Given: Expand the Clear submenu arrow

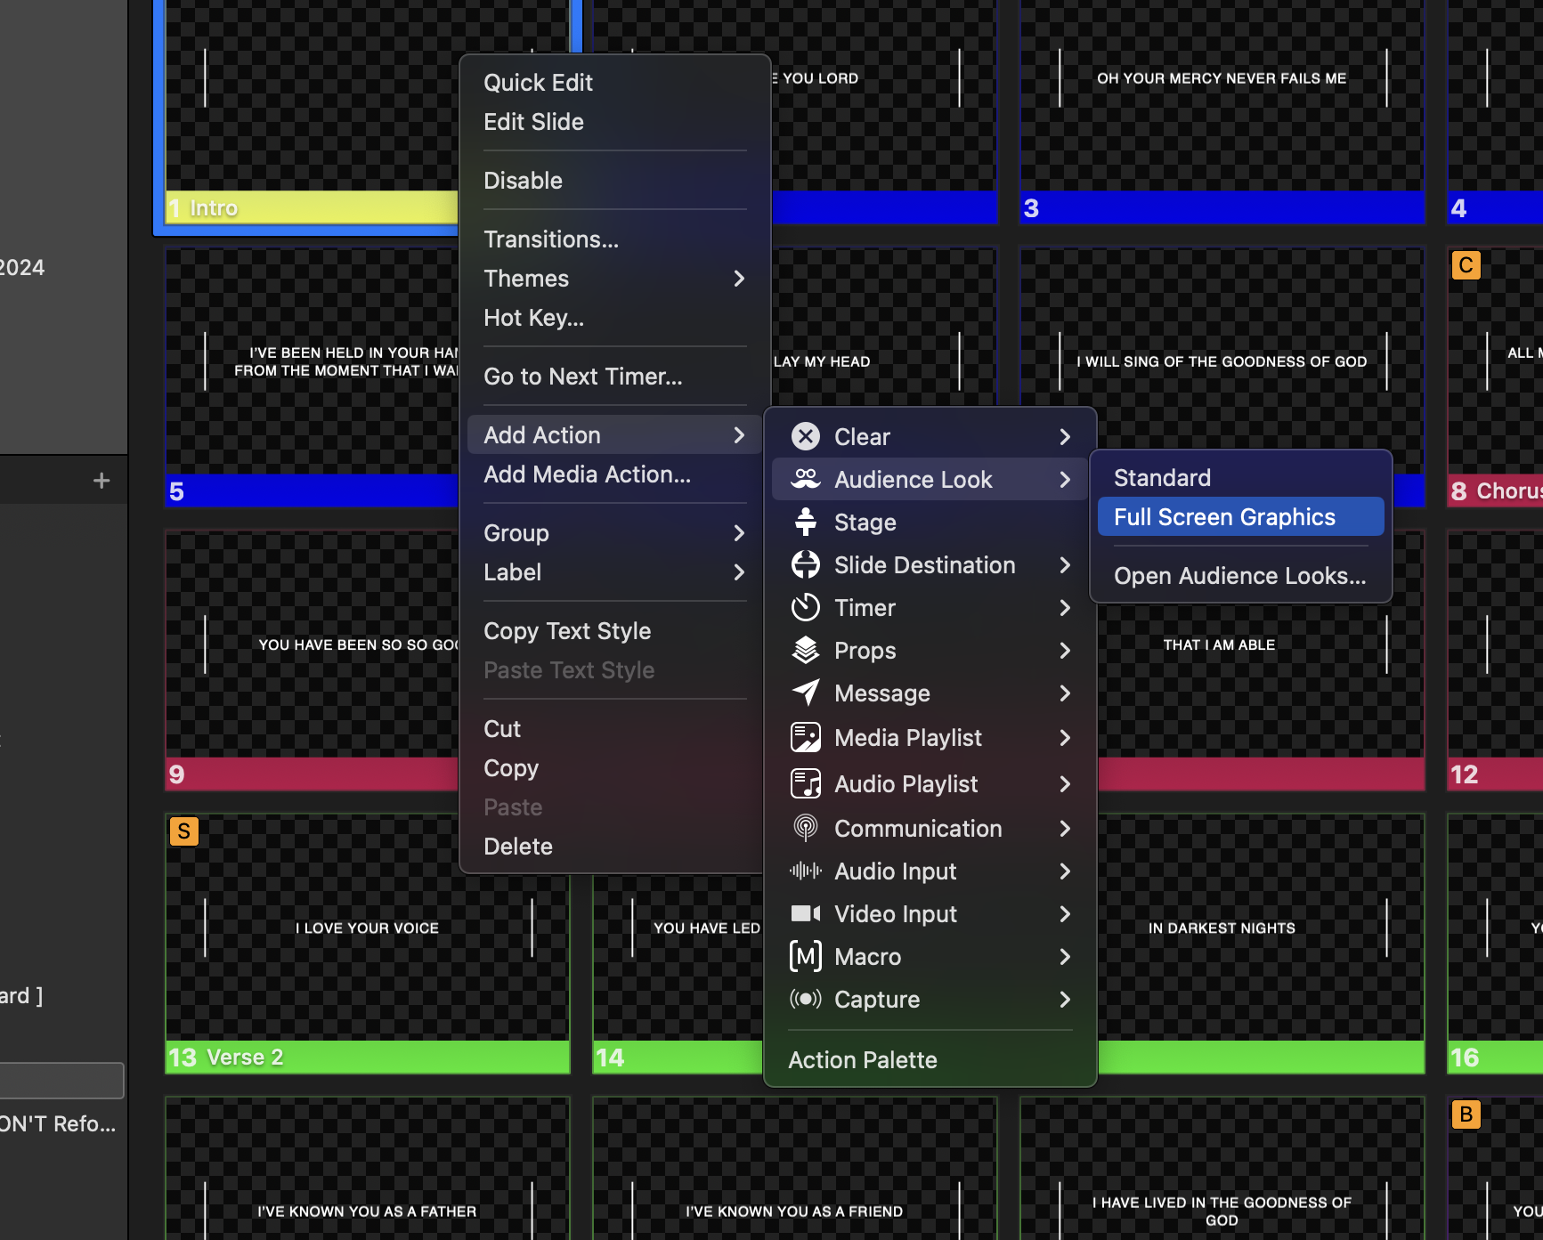Looking at the screenshot, I should (1065, 436).
